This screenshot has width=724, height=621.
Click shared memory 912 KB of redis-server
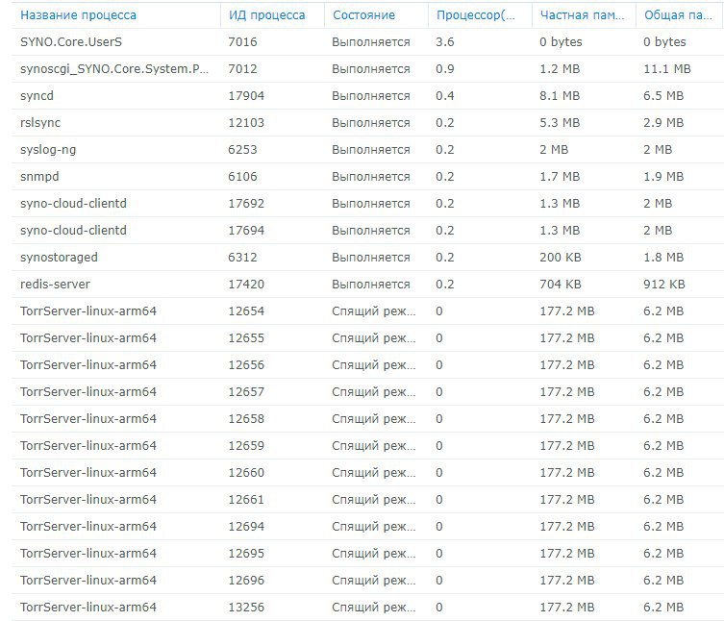[x=664, y=284]
